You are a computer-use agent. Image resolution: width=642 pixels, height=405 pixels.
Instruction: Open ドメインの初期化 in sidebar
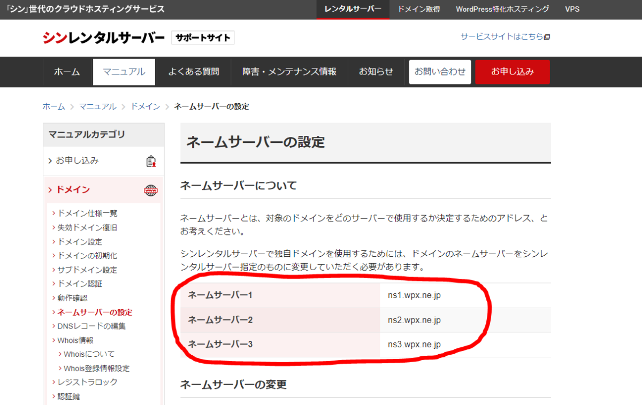tap(87, 256)
